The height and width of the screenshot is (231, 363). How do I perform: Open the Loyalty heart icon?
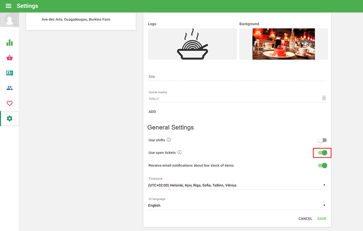point(9,103)
